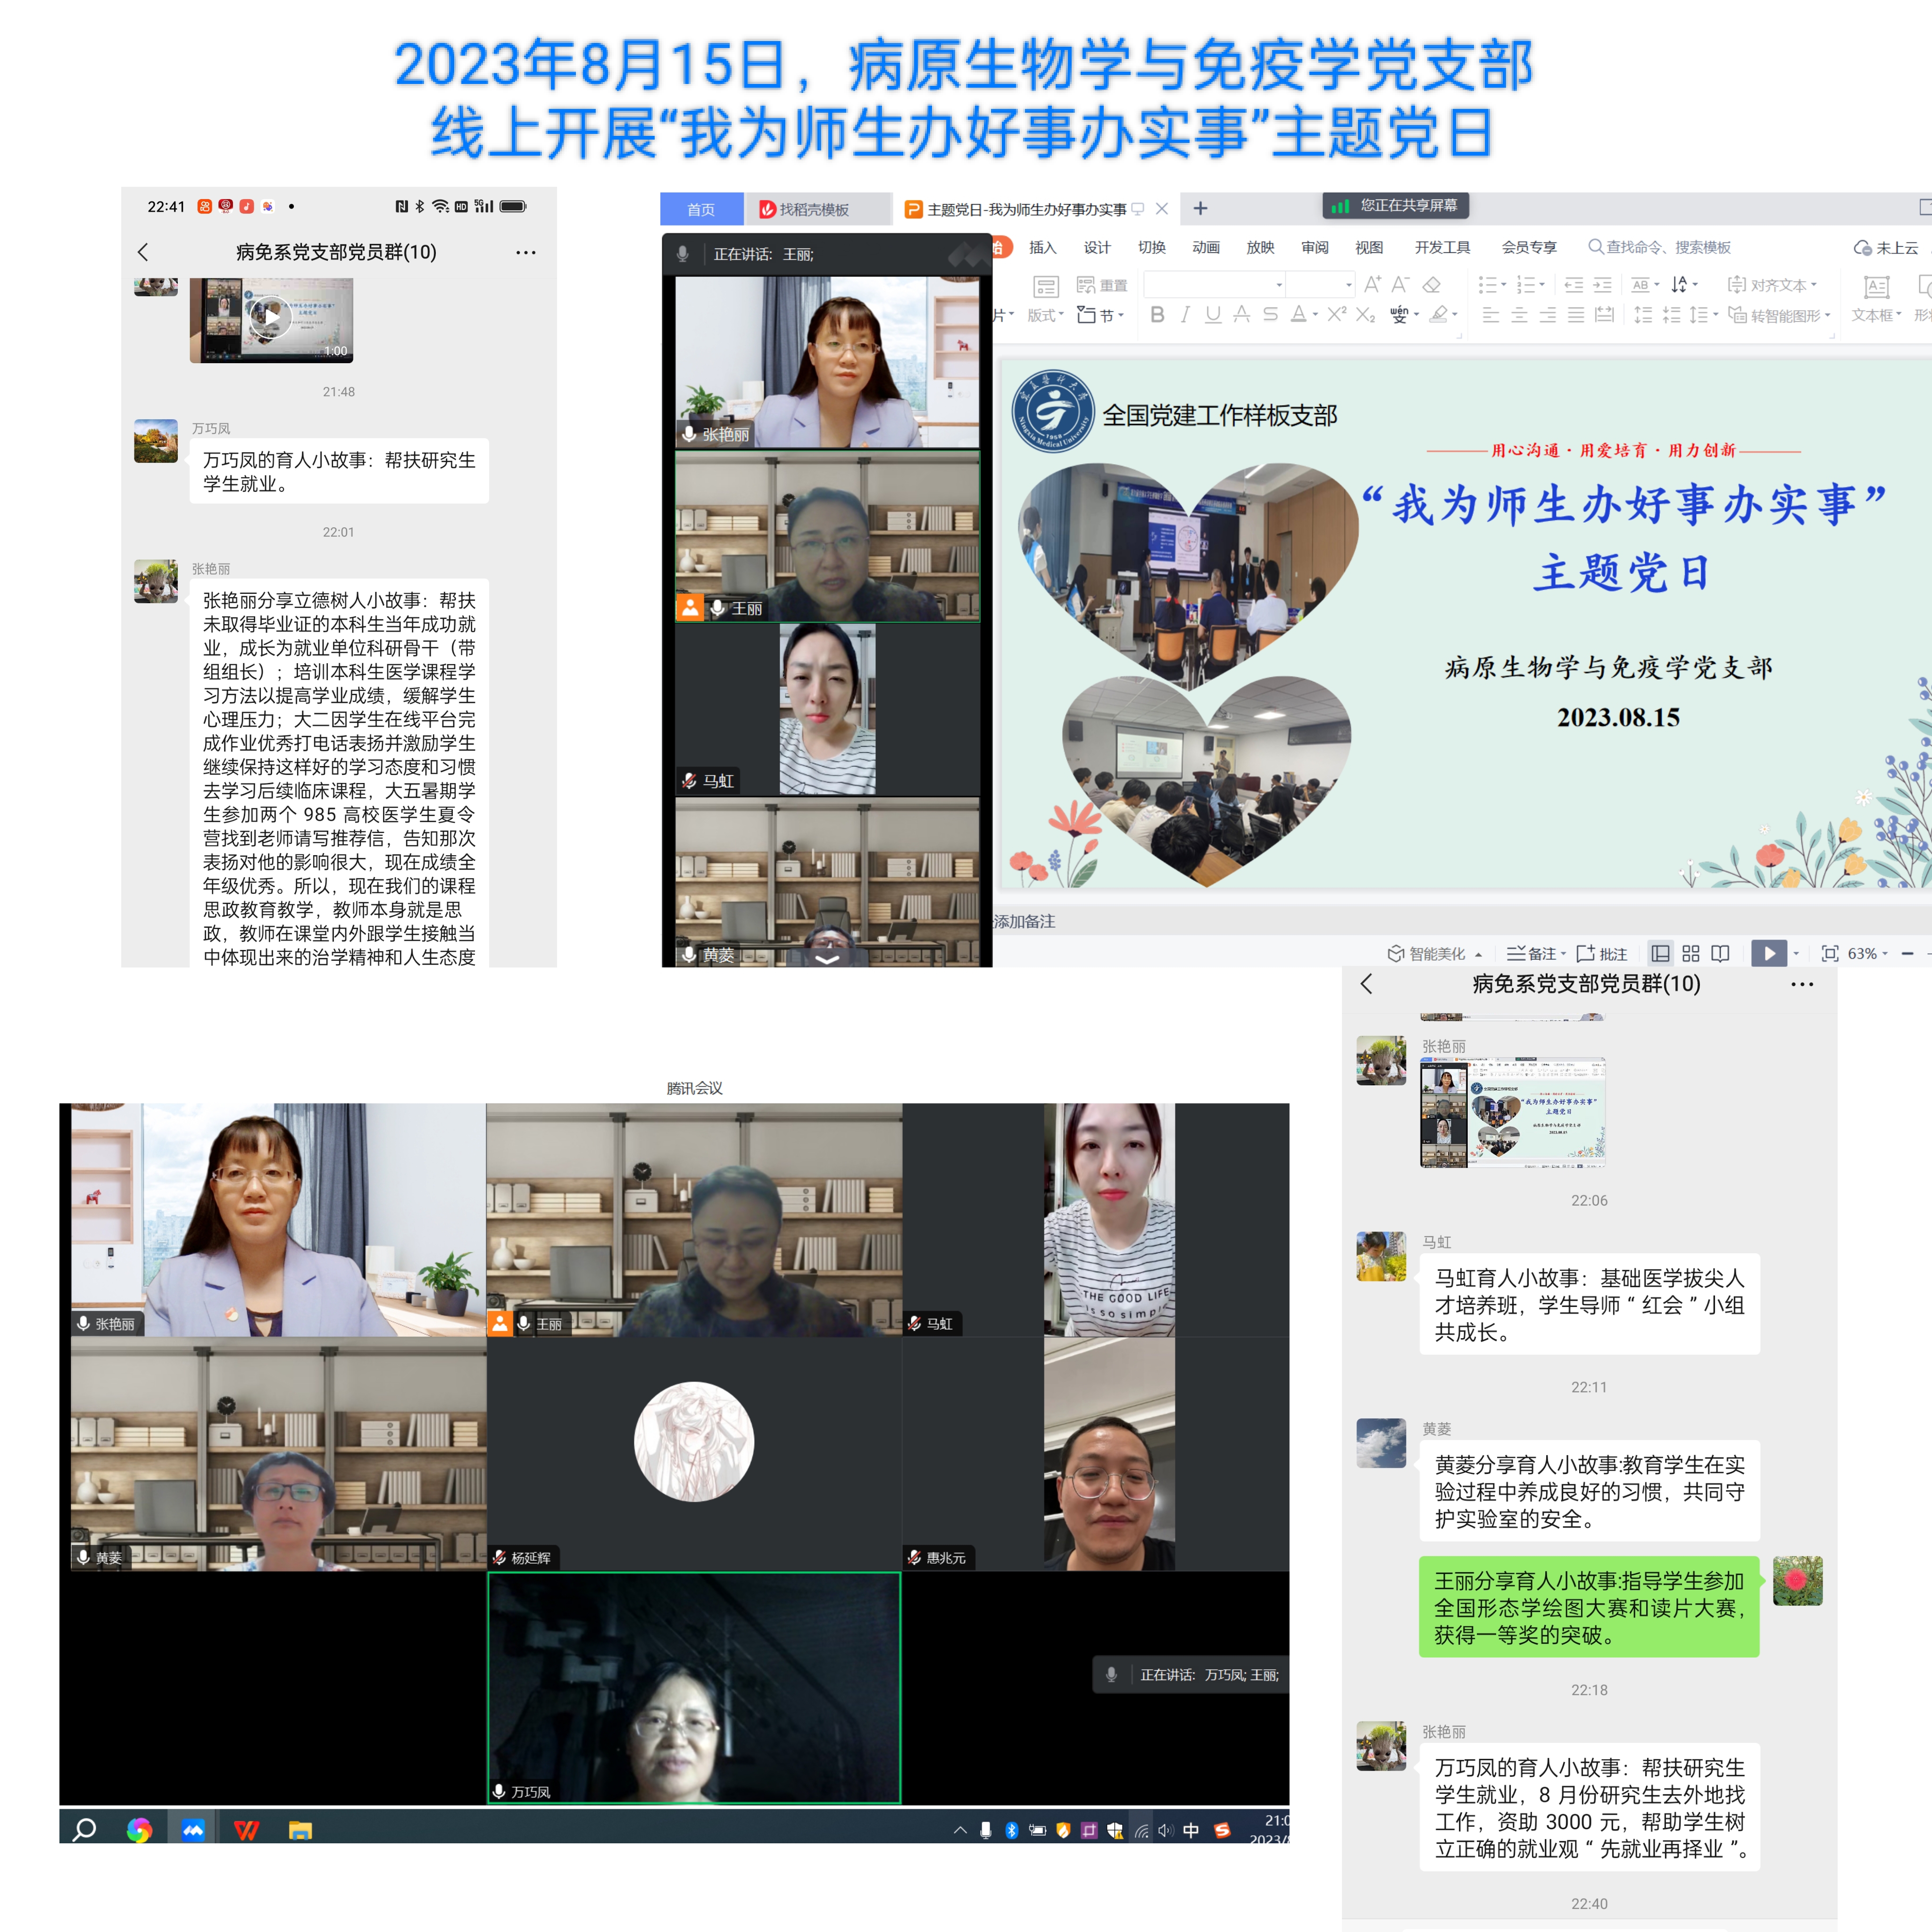Open Tencent Meeting from taskbar
The width and height of the screenshot is (1932, 1932).
click(x=193, y=1830)
